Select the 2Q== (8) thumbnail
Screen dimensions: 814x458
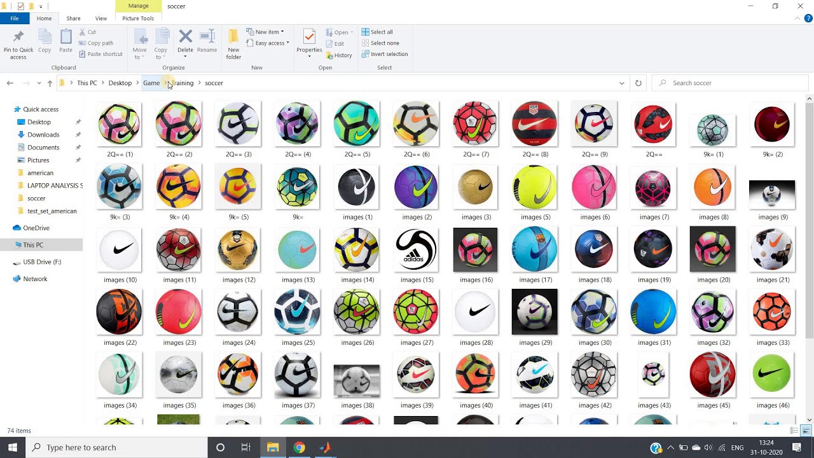(534, 123)
